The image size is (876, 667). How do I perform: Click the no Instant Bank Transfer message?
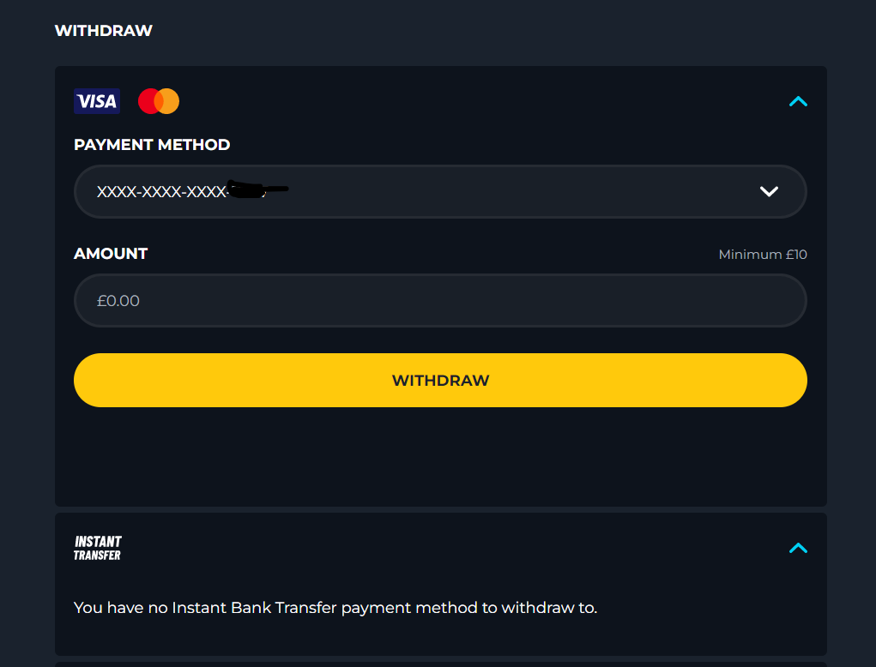pos(335,607)
